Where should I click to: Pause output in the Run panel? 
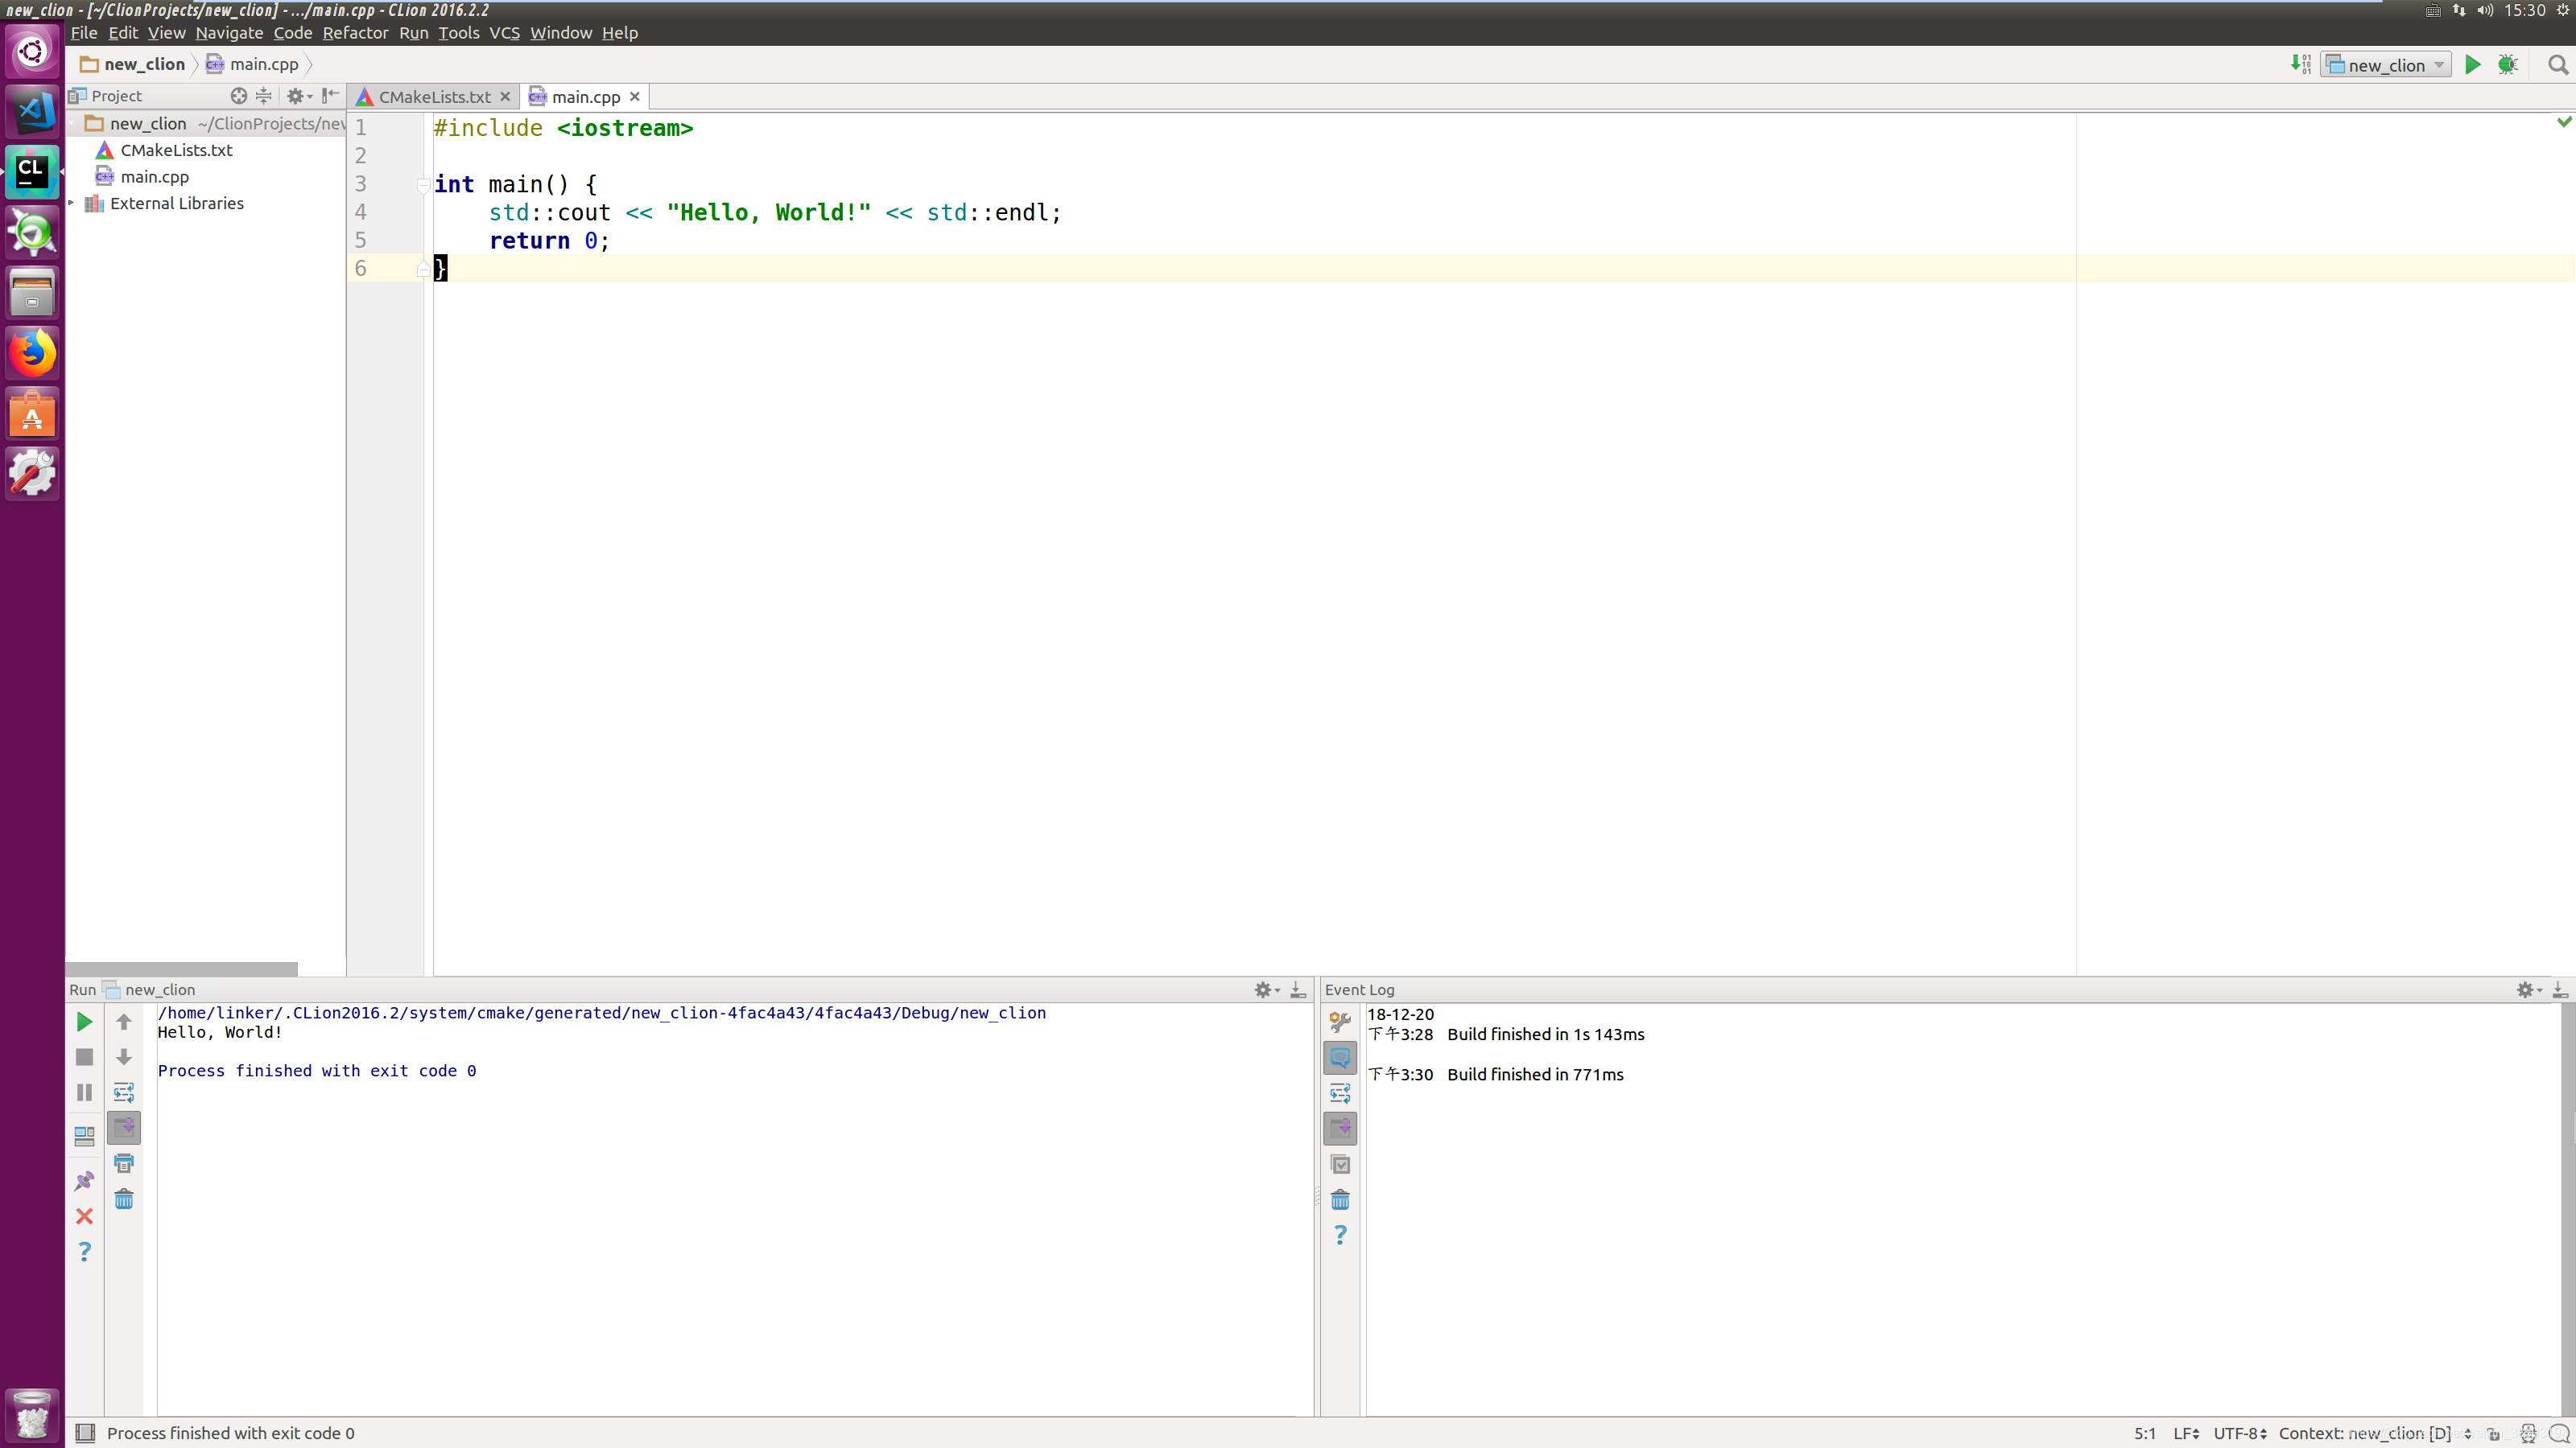coord(85,1092)
